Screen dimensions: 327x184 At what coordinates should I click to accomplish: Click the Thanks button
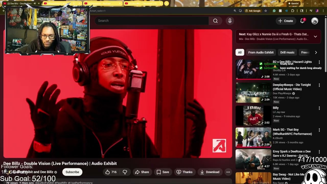click(x=185, y=172)
